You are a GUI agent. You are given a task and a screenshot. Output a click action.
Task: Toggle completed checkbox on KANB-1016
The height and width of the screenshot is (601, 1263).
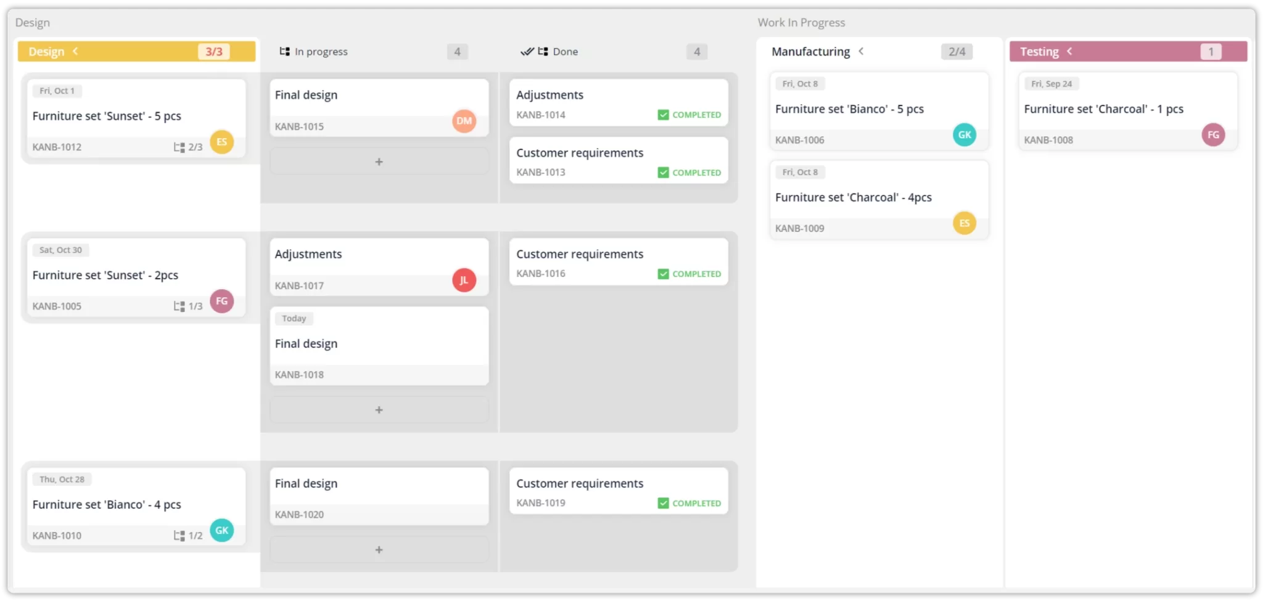coord(663,274)
